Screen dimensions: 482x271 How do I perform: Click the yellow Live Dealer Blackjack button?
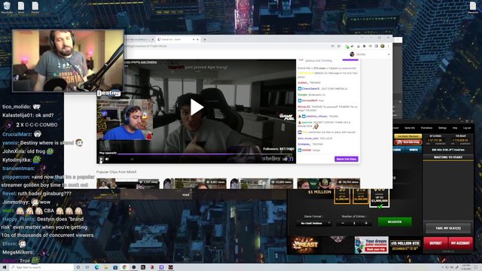(x=407, y=136)
